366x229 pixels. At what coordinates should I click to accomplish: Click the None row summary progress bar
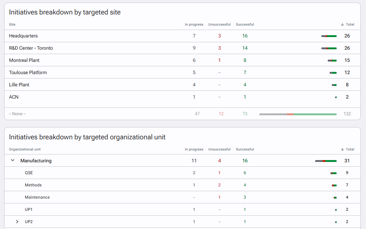point(298,114)
